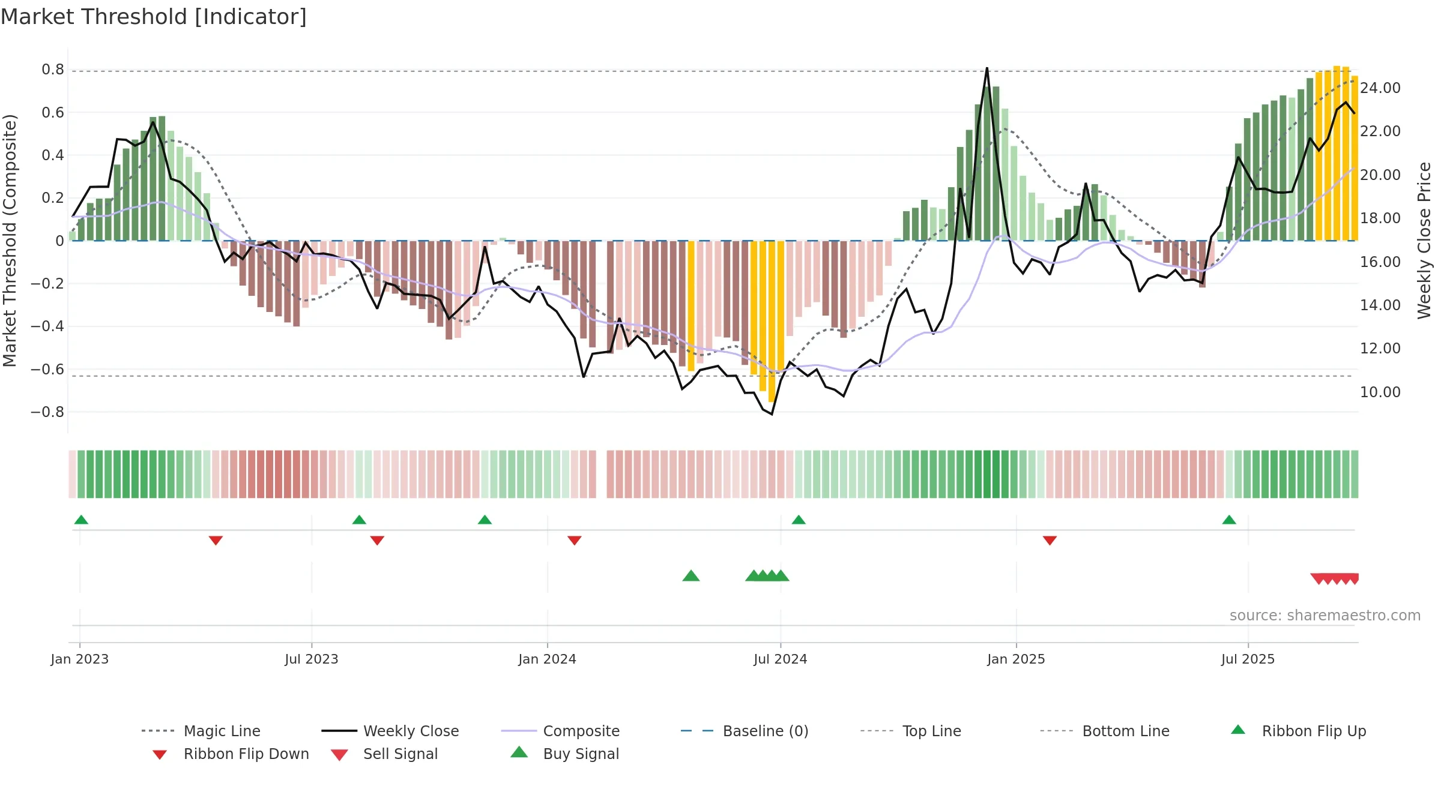Click the Ribbon Flip Up marker near November 2023
The image size is (1441, 810).
point(485,520)
